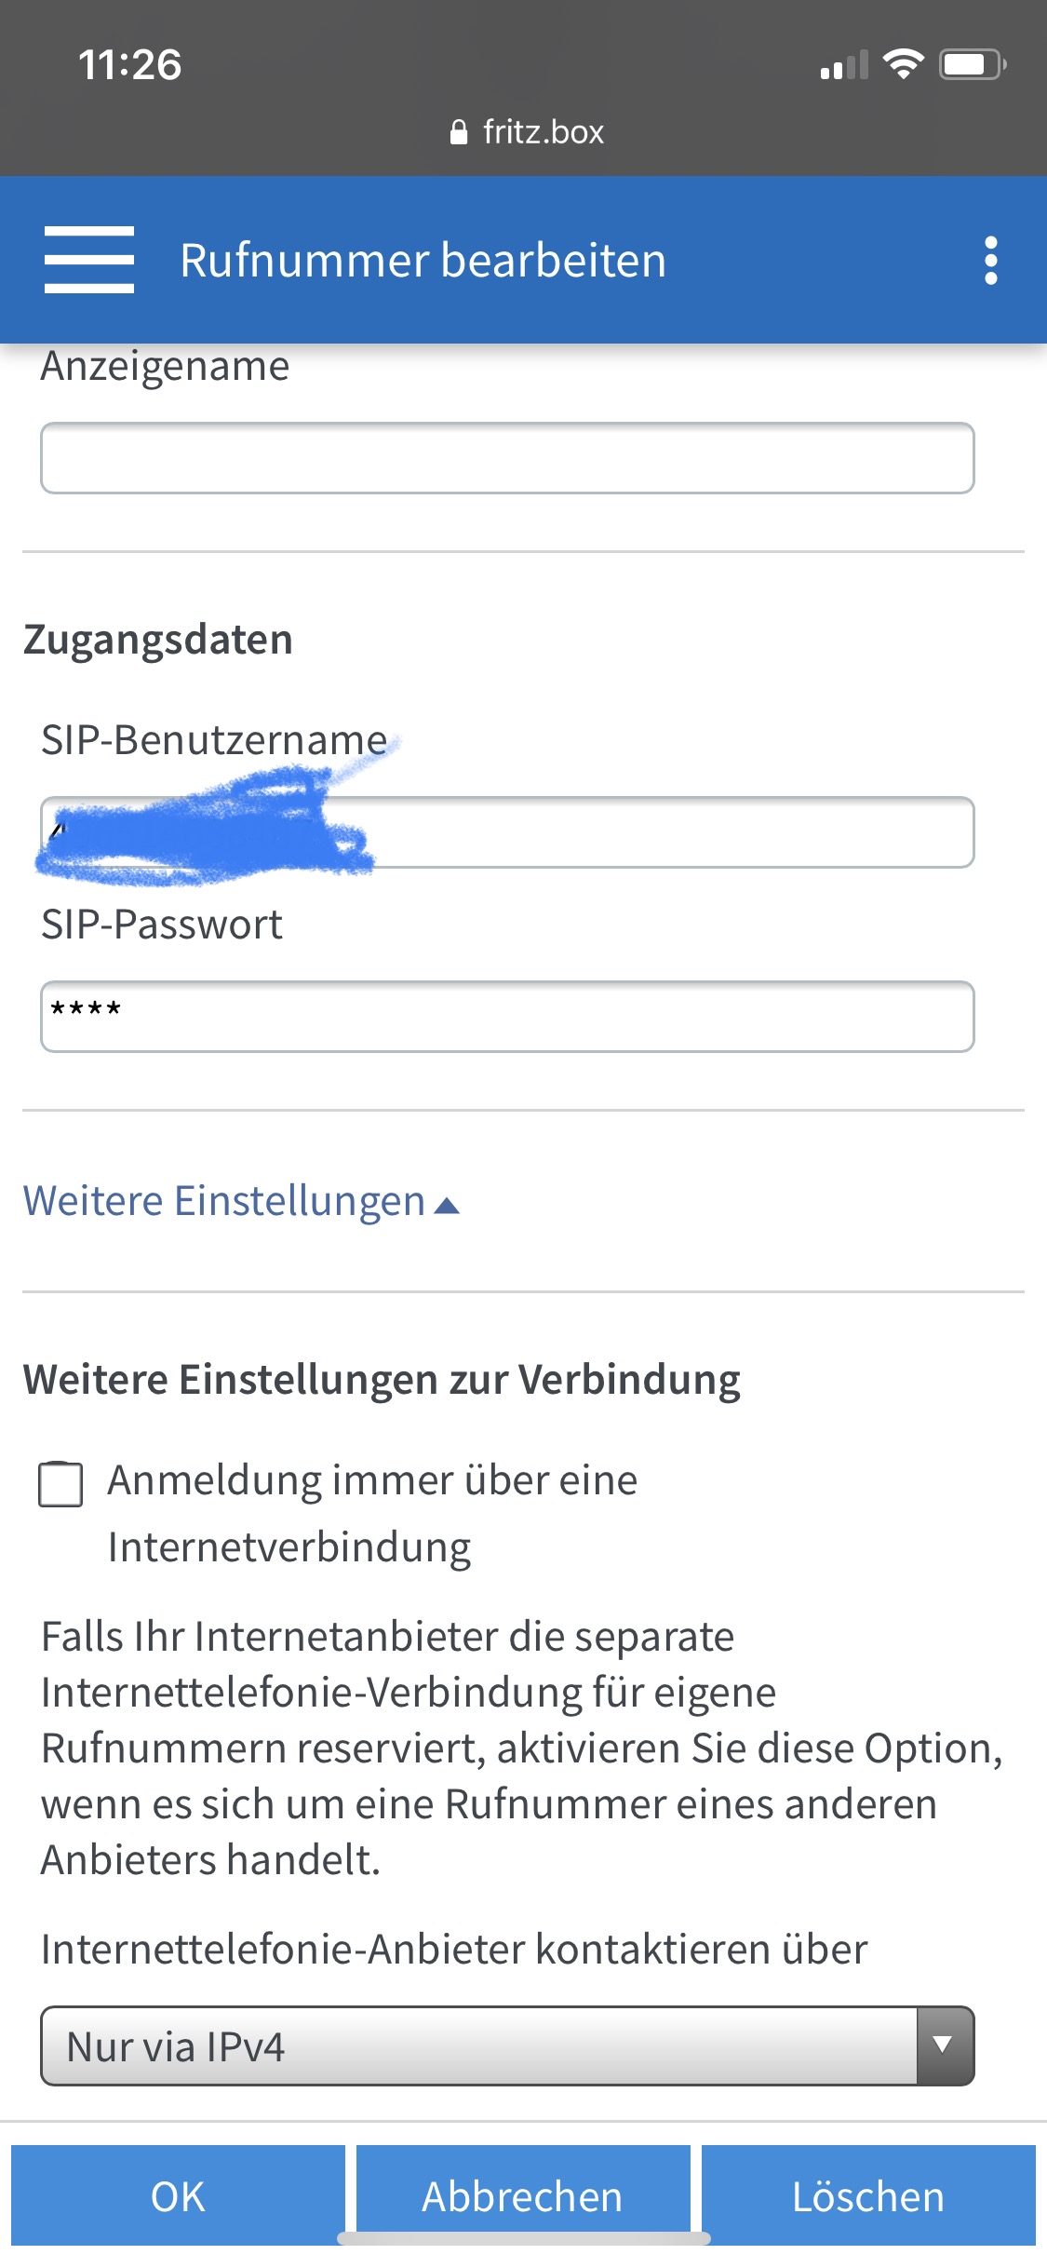This screenshot has width=1047, height=2268.
Task: Collapse the Weitere Einstellungen section
Action: [x=224, y=1201]
